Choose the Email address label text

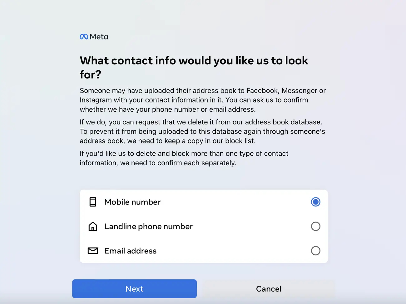pos(130,251)
